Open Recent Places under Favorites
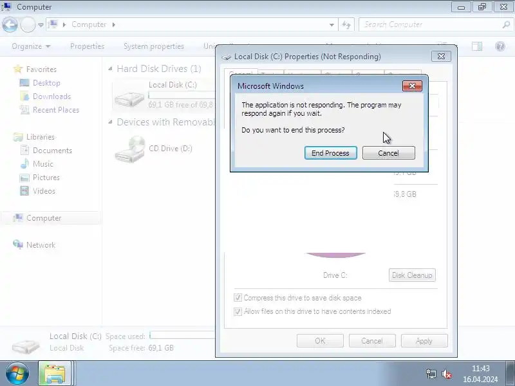The width and height of the screenshot is (515, 386). tap(56, 109)
